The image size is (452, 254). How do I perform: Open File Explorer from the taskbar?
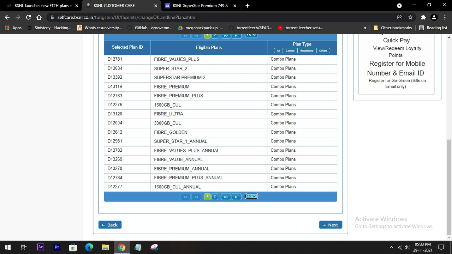[106, 247]
